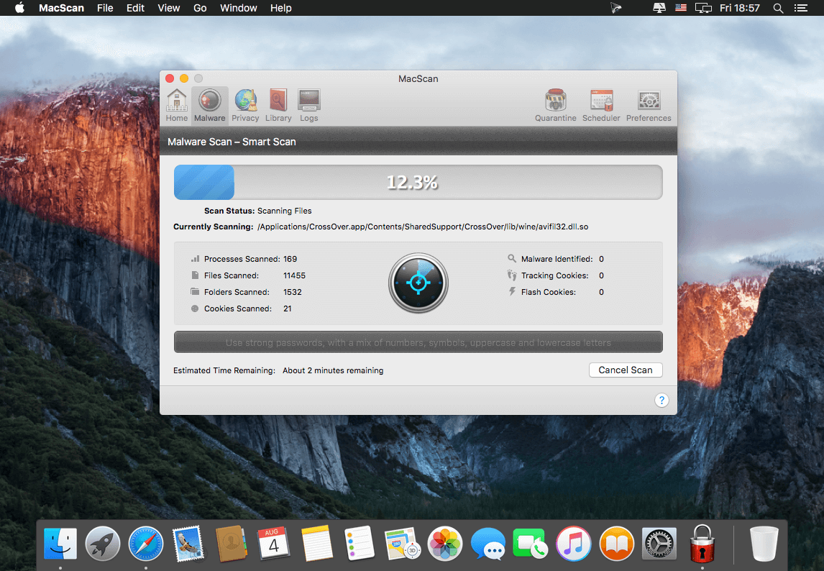
Task: Click the Processes Scanned bar chart icon
Action: [195, 259]
